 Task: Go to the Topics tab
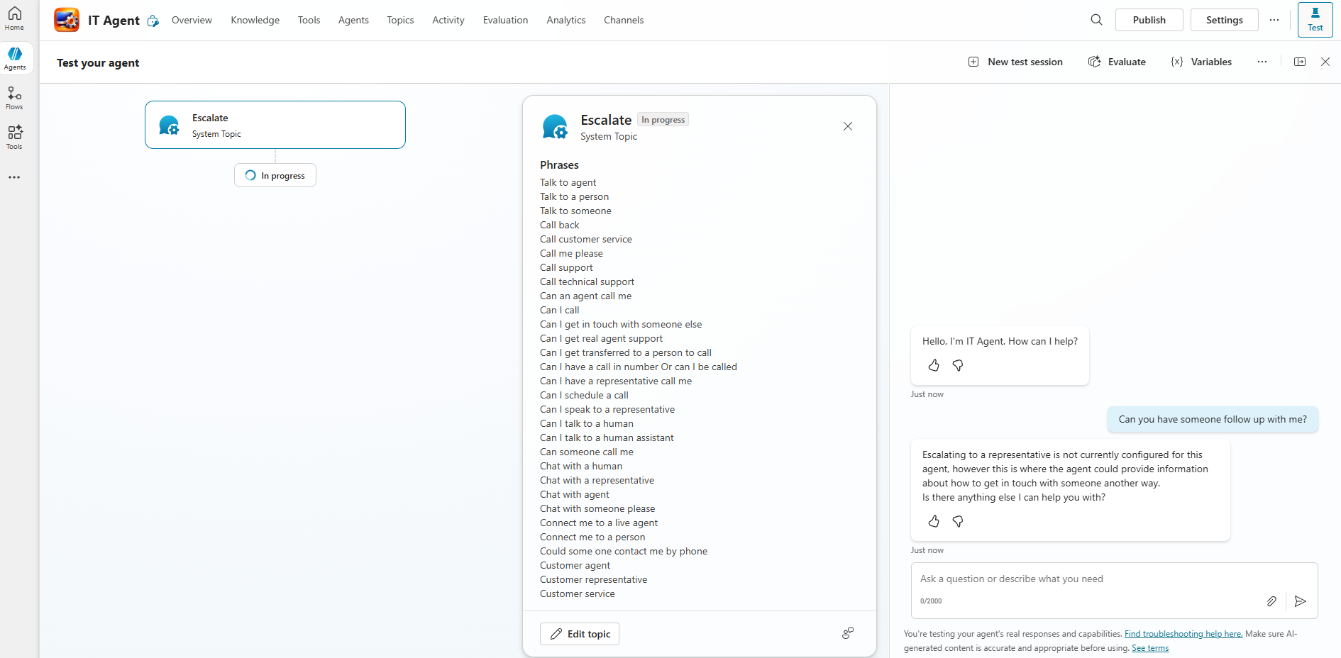point(400,20)
